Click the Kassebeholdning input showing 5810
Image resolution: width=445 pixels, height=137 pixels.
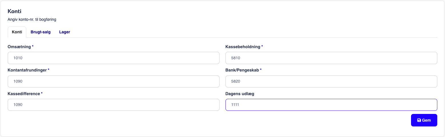[x=331, y=58]
